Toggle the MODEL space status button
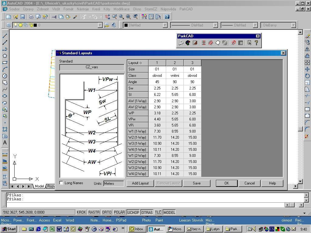This screenshot has height=233, width=311. point(169,212)
